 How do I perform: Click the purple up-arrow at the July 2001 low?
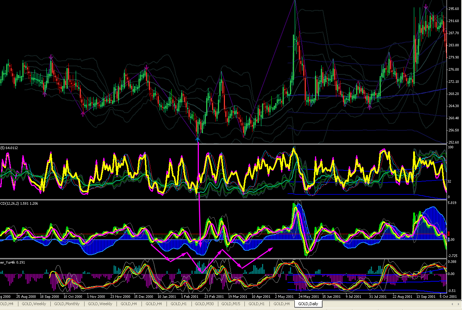coord(369,107)
